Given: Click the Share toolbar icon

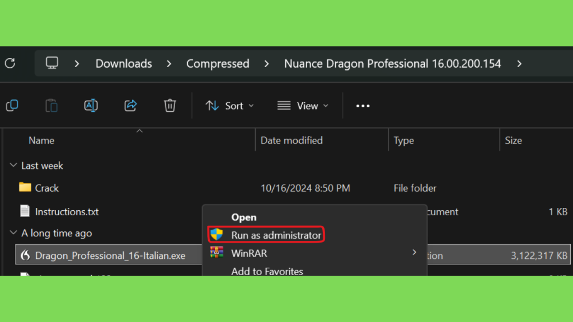Looking at the screenshot, I should [130, 106].
